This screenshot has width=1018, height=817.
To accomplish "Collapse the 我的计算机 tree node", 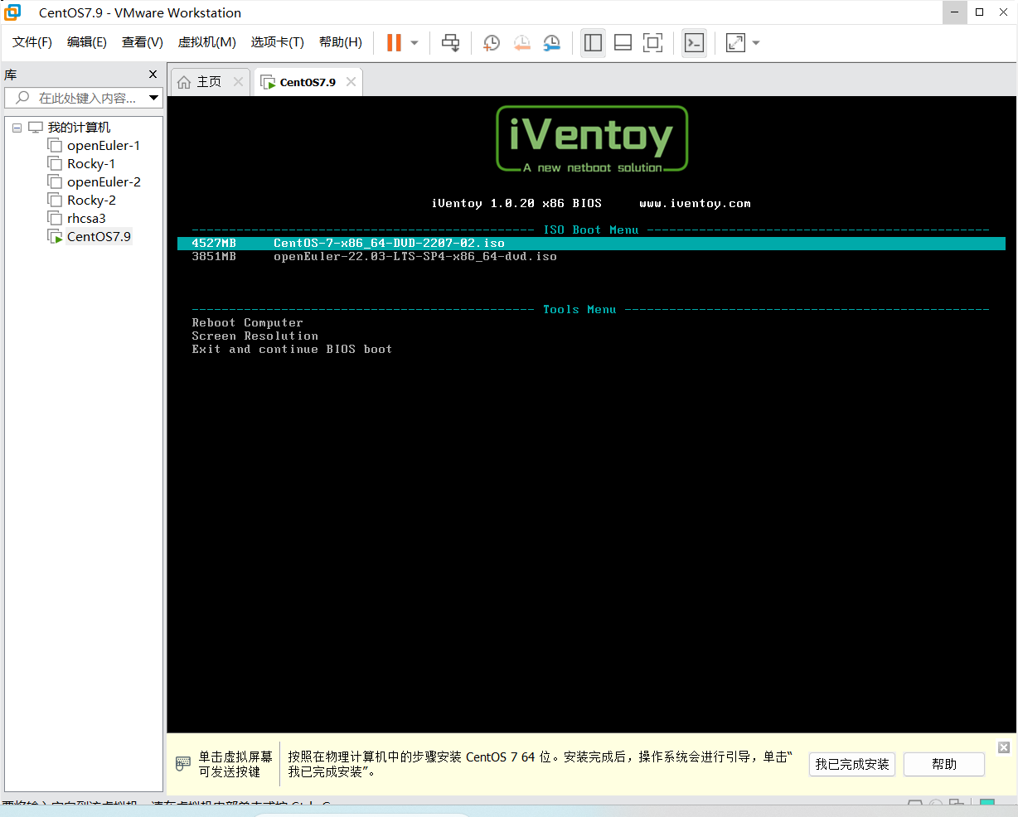I will point(17,128).
